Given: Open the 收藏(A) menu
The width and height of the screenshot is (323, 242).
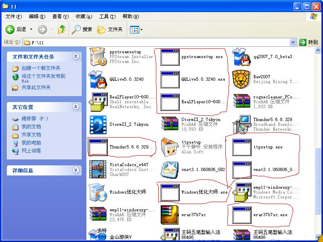Looking at the screenshot, I should (84, 17).
